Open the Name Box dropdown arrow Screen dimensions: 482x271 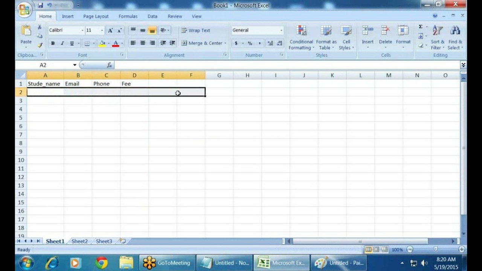(x=75, y=65)
